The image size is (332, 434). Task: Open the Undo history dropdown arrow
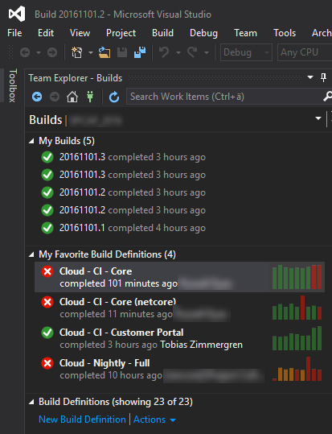[178, 52]
